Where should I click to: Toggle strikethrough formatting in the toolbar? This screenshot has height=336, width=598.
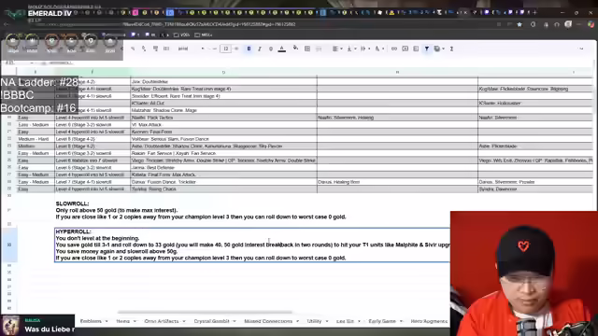(271, 49)
